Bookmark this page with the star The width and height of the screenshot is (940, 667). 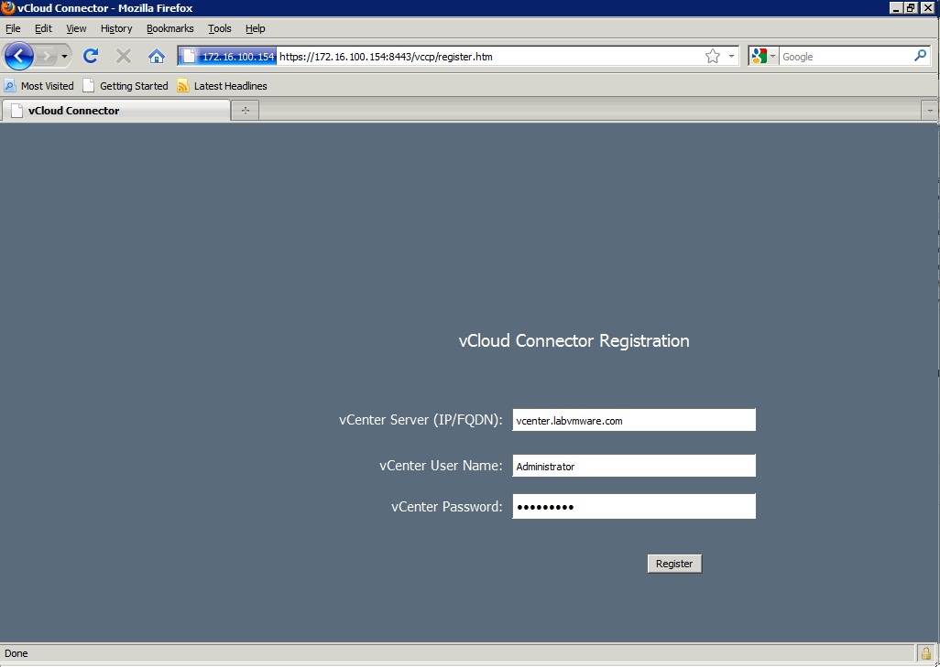(x=712, y=57)
